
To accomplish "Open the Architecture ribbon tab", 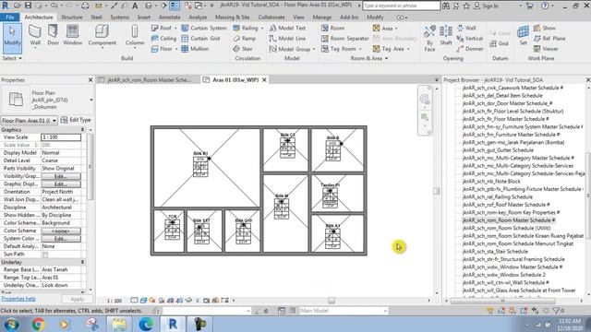I will pyautogui.click(x=39, y=18).
